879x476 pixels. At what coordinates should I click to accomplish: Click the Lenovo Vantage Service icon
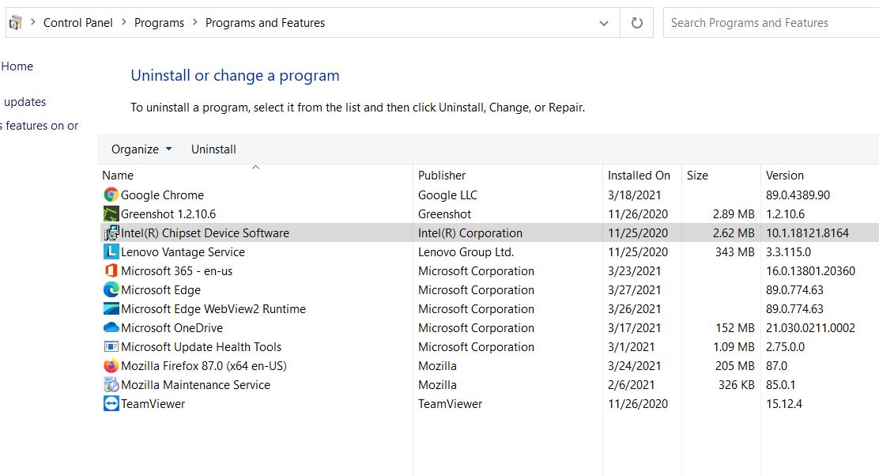click(111, 251)
